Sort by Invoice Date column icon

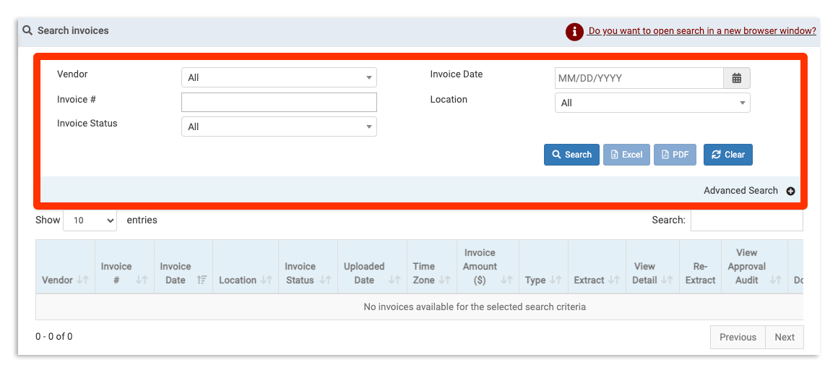[202, 280]
